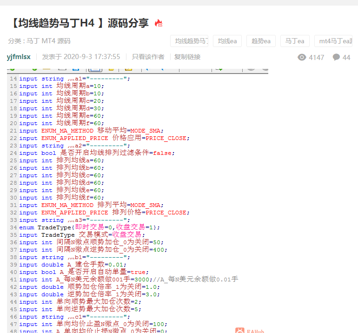Click code line 40 A_是否开启自动单量=true
Image resolution: width=358 pixels, height=333 pixels.
(84, 272)
